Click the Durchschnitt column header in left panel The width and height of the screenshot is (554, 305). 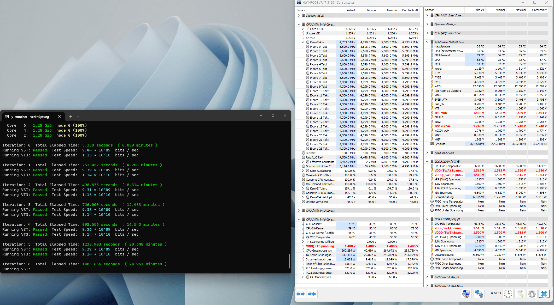pos(410,10)
